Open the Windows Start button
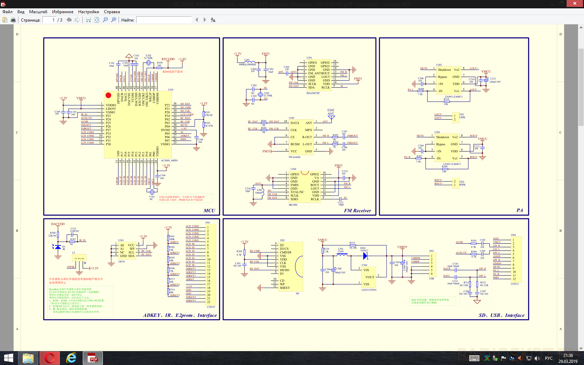 (x=8, y=358)
